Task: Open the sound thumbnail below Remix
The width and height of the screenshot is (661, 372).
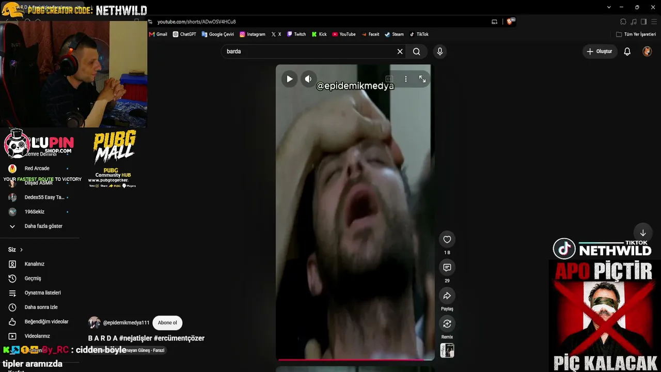Action: coord(447,351)
